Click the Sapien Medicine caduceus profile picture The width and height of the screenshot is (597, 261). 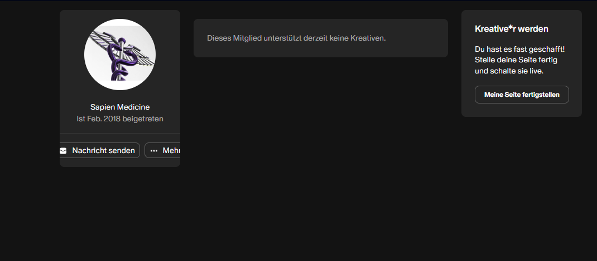coord(120,55)
